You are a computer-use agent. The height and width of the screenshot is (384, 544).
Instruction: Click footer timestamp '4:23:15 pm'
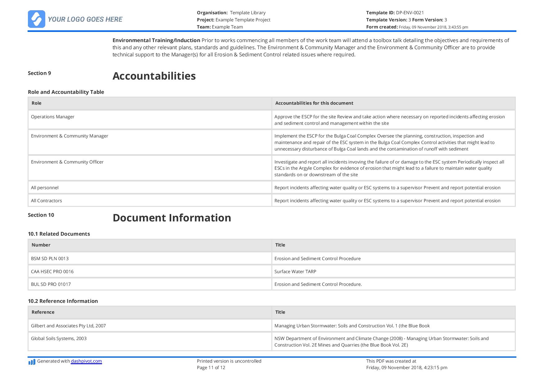point(435,368)
